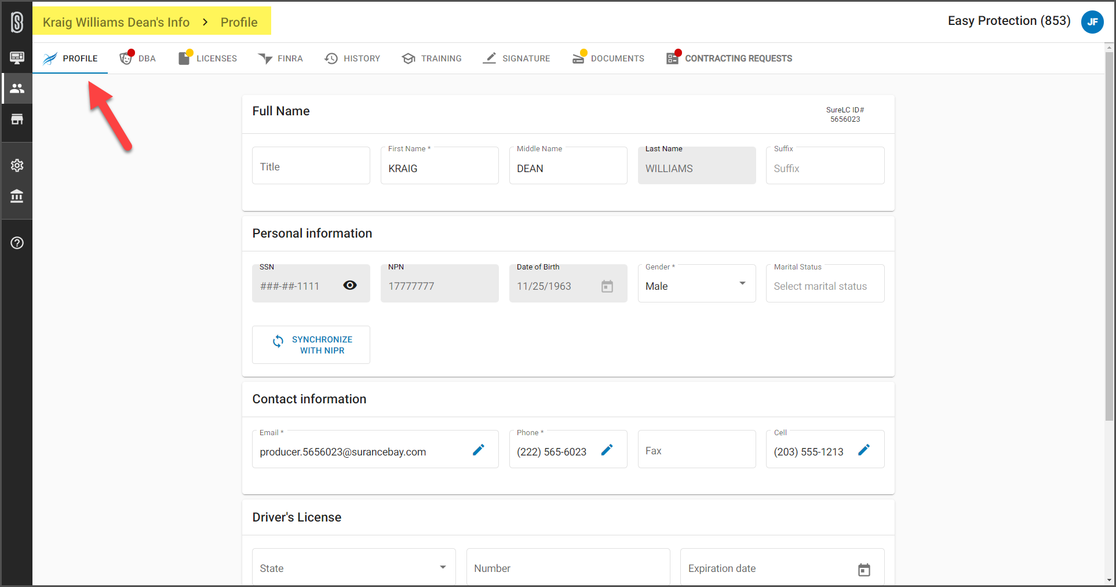This screenshot has width=1116, height=587.
Task: Click the vertical page scrollbar
Action: tap(1109, 232)
